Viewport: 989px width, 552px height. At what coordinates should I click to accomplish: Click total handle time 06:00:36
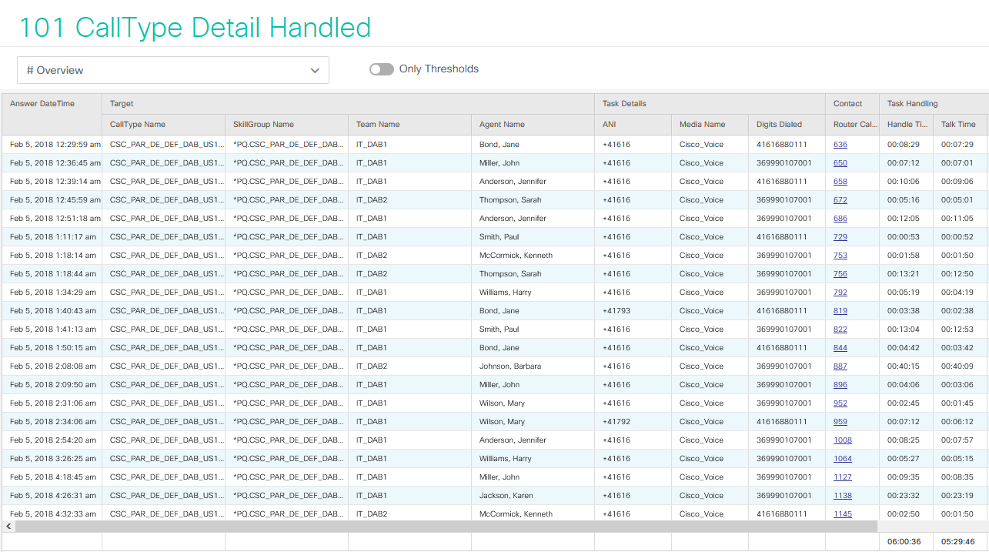(904, 542)
